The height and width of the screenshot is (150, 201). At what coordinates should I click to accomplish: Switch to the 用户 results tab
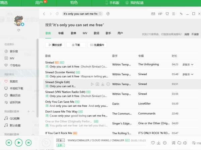[120, 33]
